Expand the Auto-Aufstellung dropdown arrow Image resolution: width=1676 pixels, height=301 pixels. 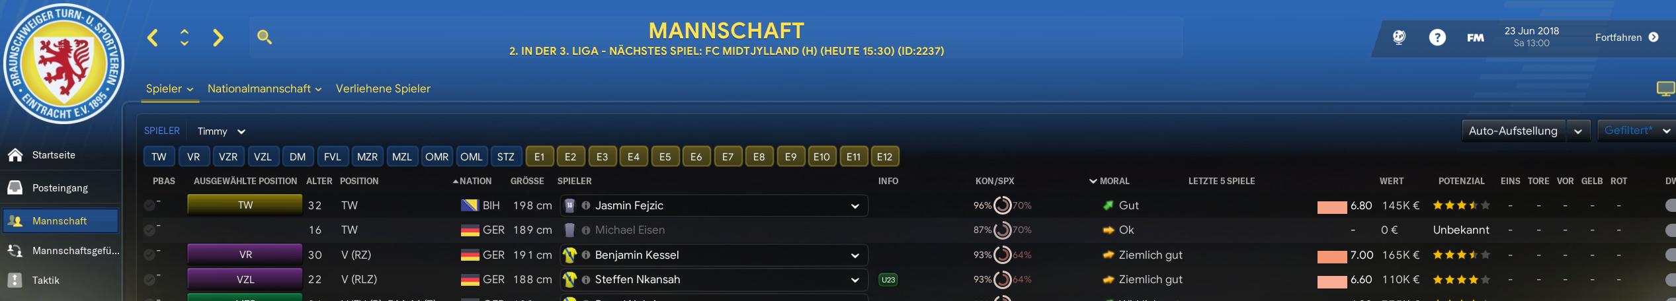(1578, 131)
